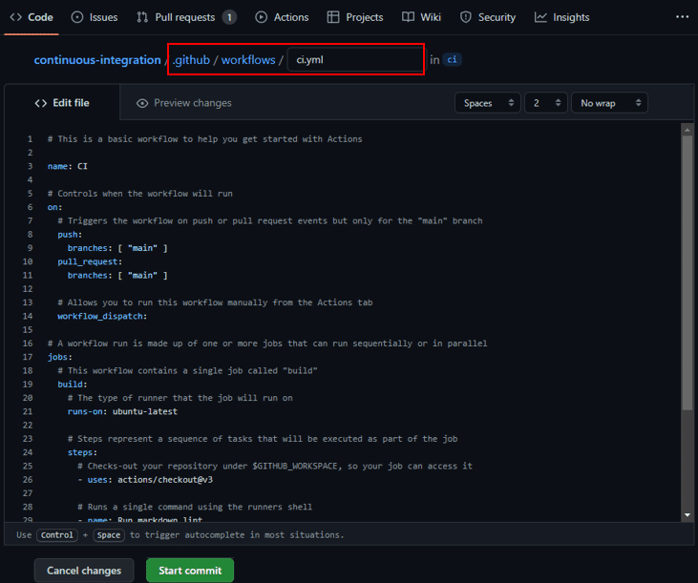Click the pull requests count badge
The height and width of the screenshot is (583, 698).
click(229, 17)
